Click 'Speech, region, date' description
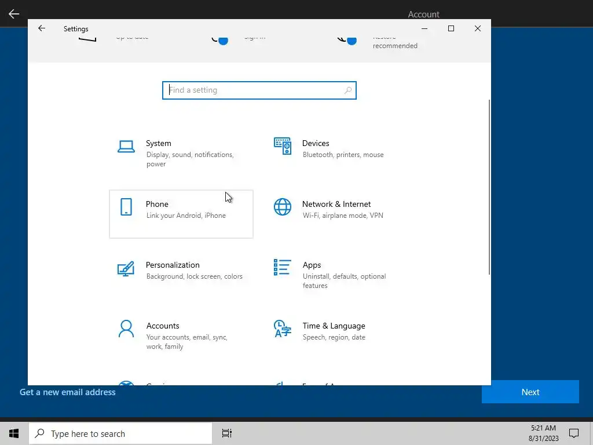Viewport: 593px width, 445px height. tap(334, 337)
